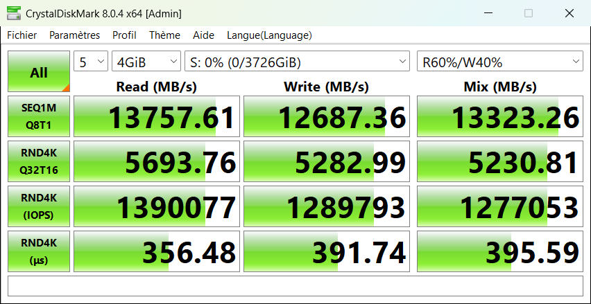The image size is (591, 304).
Task: Run the SEQ1M Q8T1 test
Action: (39, 116)
